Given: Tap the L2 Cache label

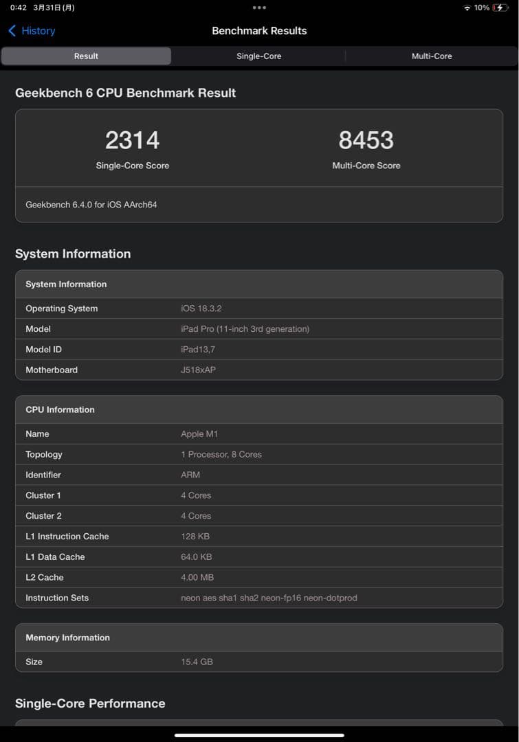Looking at the screenshot, I should pyautogui.click(x=45, y=577).
